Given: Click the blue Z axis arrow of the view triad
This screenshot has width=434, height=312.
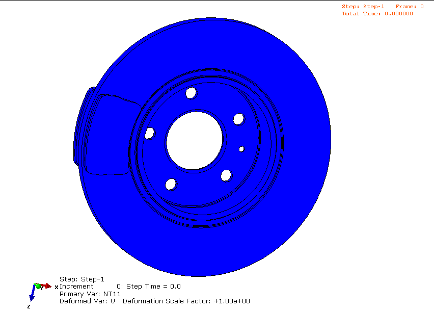Looking at the screenshot, I should (x=33, y=293).
